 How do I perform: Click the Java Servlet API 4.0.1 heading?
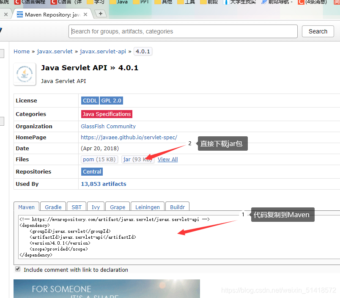point(90,68)
